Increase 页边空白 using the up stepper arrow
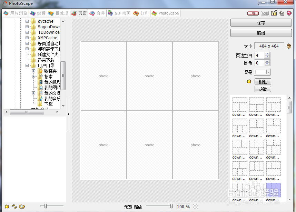The width and height of the screenshot is (296, 212). point(266,53)
